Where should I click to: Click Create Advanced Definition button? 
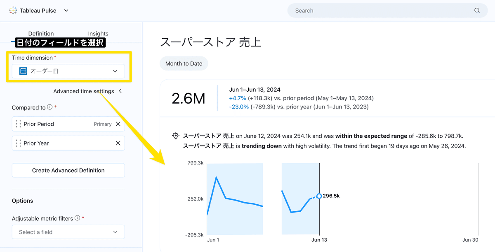pos(68,170)
